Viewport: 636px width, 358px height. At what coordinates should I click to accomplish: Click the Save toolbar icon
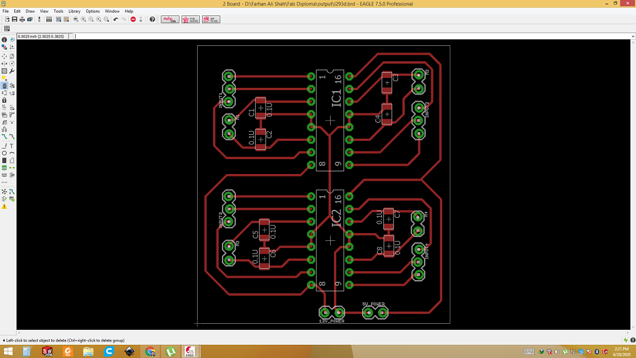[14, 19]
